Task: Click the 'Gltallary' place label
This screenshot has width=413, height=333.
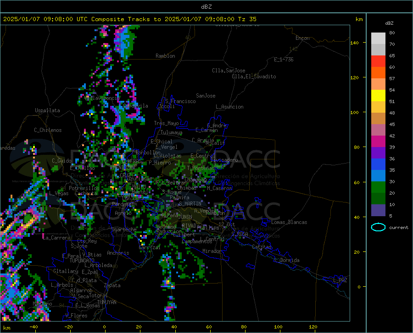Action: pos(66,271)
